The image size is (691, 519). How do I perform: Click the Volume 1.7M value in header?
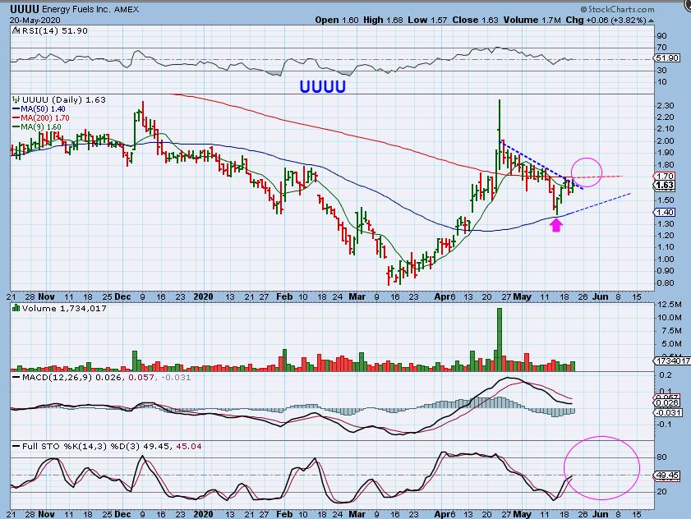coord(532,21)
